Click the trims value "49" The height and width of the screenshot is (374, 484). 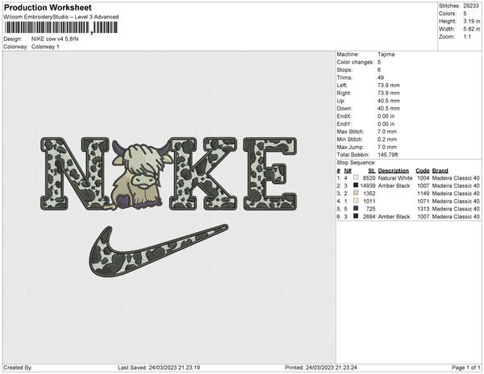[x=381, y=77]
